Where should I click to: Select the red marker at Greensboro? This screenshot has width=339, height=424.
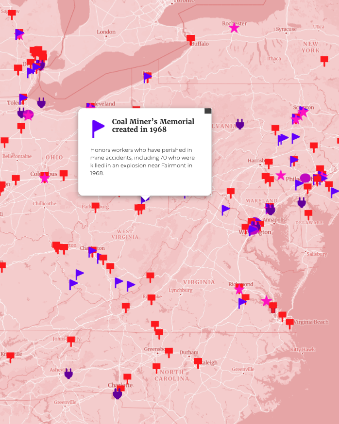[169, 353]
